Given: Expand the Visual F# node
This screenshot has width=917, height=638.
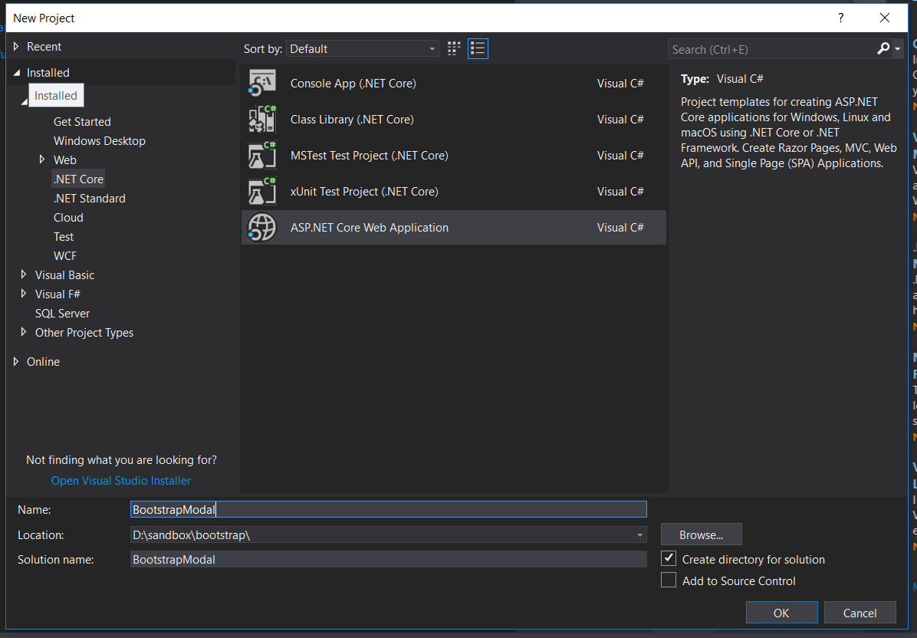Looking at the screenshot, I should 24,294.
